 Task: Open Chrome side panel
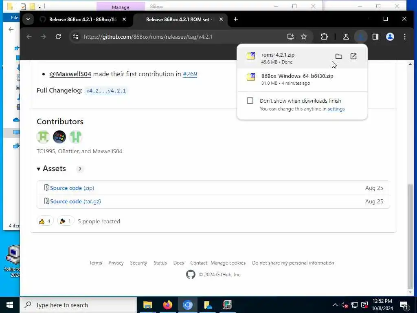[375, 37]
